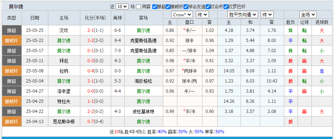
Task: Click the 拉纳 home team link
Action: coord(64,71)
